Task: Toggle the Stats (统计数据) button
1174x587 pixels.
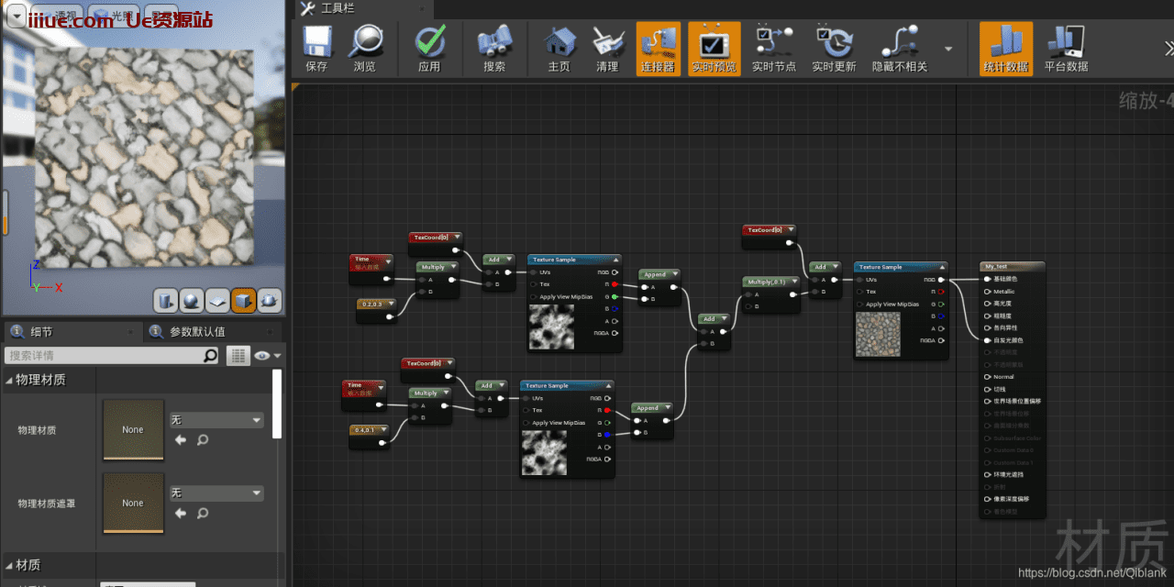Action: pyautogui.click(x=1005, y=48)
